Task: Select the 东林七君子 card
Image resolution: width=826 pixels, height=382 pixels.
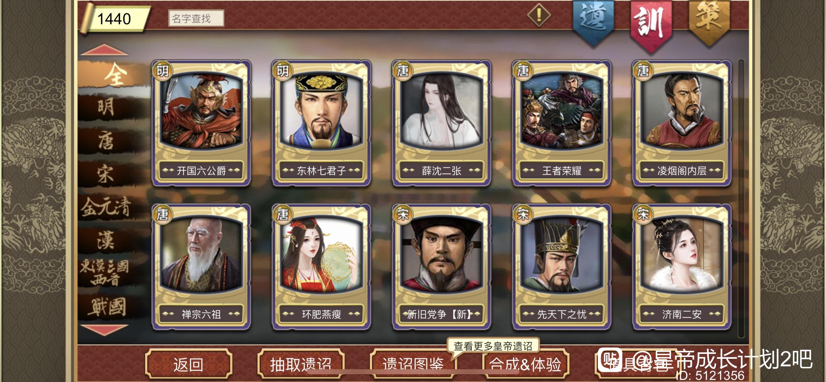Action: tap(321, 123)
